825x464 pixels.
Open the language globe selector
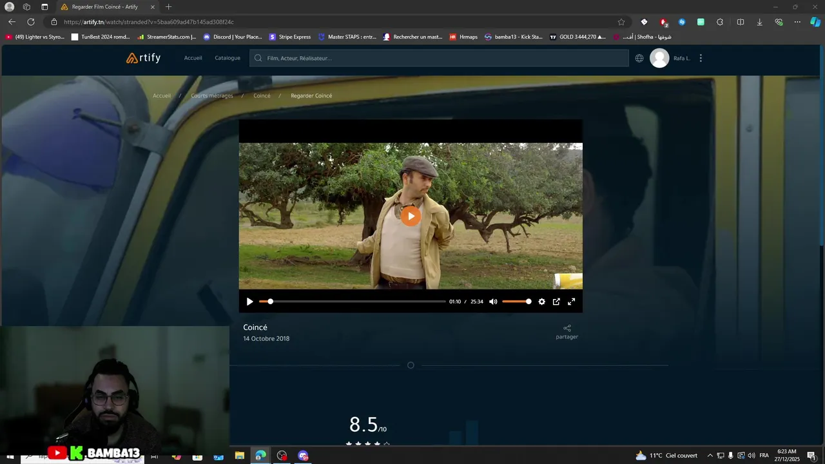pos(639,58)
